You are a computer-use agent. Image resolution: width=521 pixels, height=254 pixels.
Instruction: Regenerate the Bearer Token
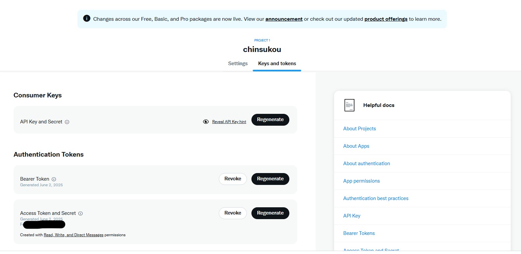tap(270, 179)
